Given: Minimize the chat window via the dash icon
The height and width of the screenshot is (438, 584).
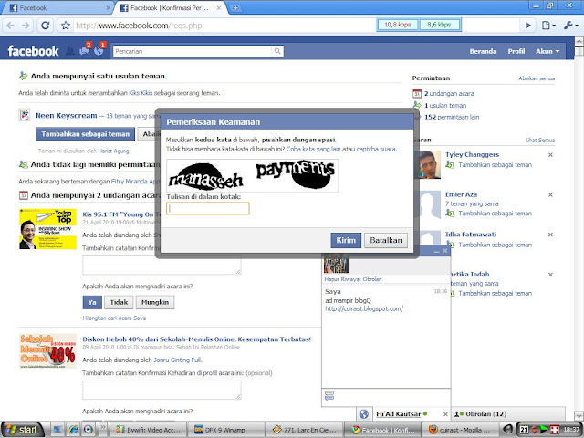Looking at the screenshot, I should click(436, 252).
